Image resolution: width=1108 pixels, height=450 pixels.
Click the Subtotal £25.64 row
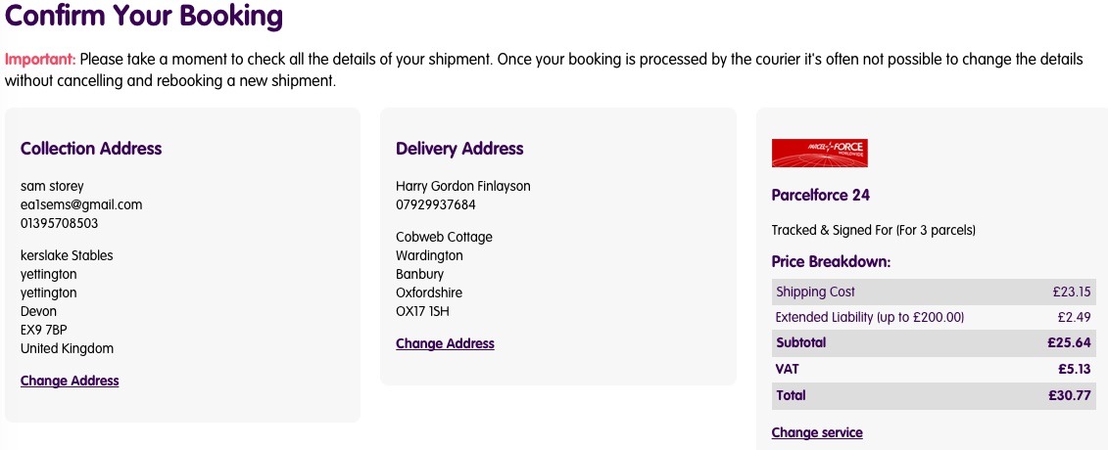pos(934,343)
